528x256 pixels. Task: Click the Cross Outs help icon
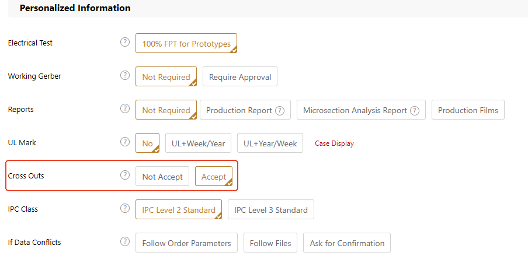tap(124, 176)
